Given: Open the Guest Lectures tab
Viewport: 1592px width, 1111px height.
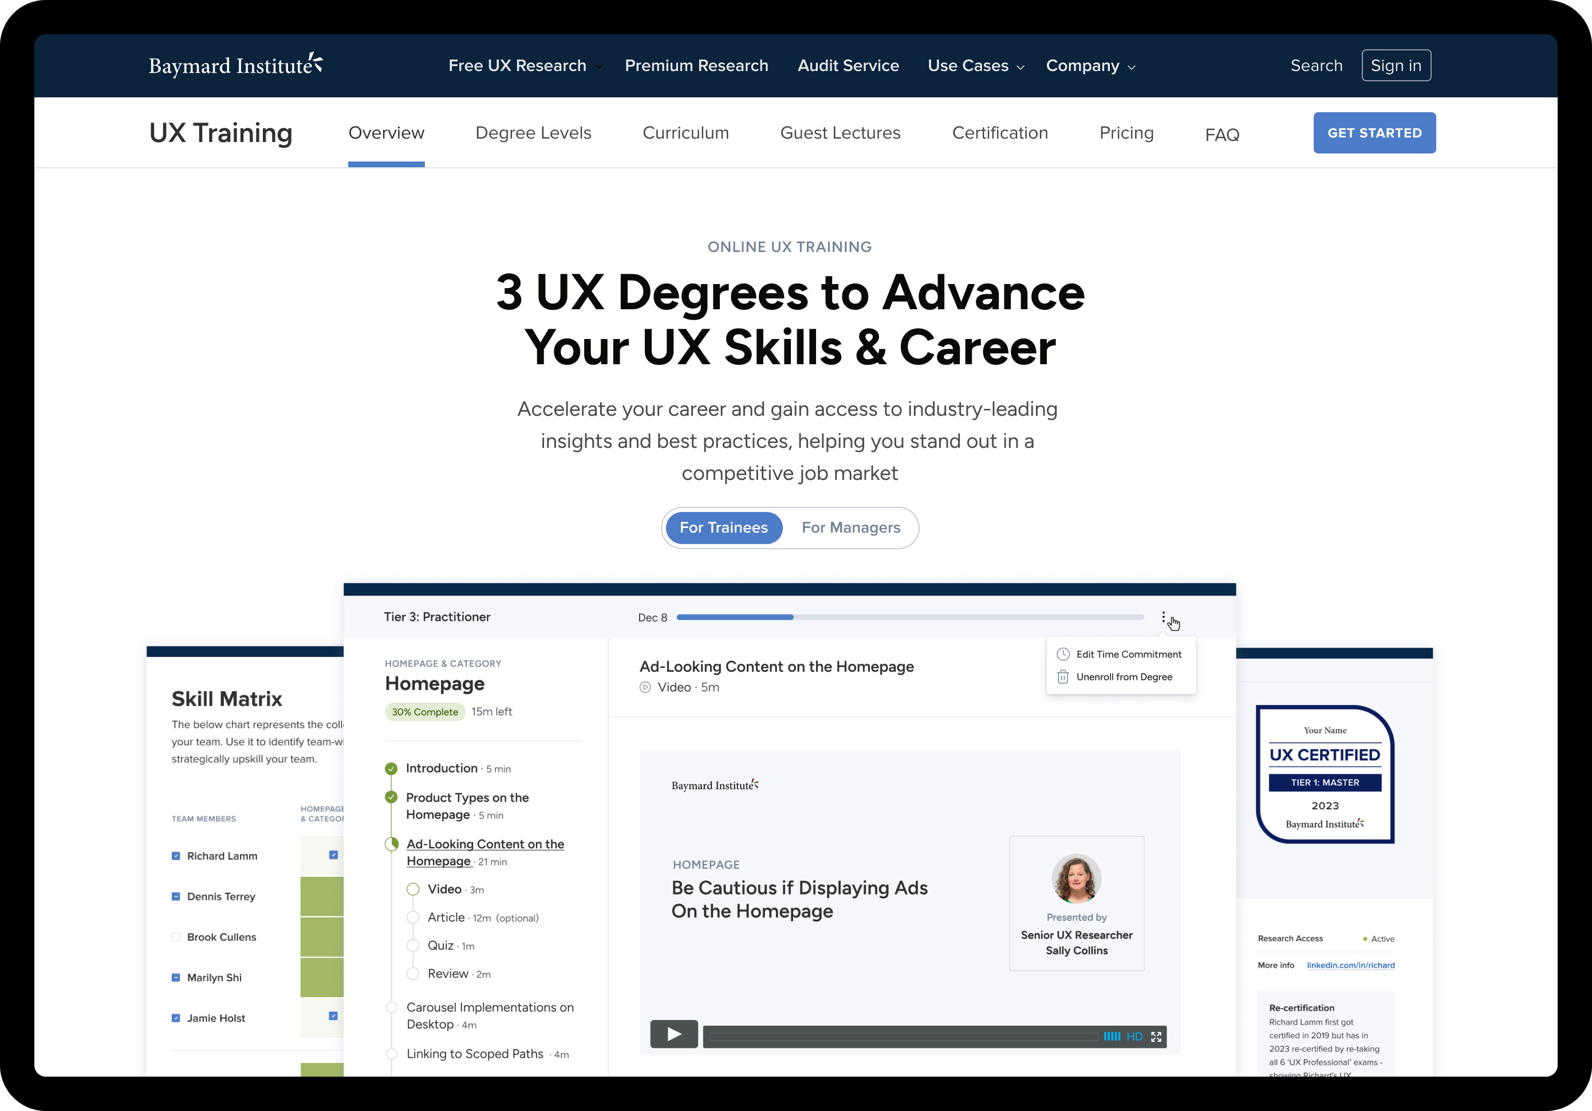Looking at the screenshot, I should [840, 132].
